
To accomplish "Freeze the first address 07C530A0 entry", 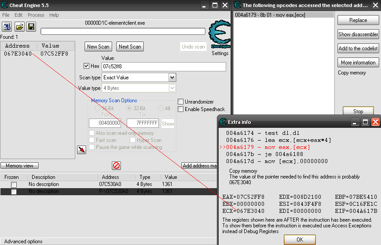I will (x=14, y=184).
